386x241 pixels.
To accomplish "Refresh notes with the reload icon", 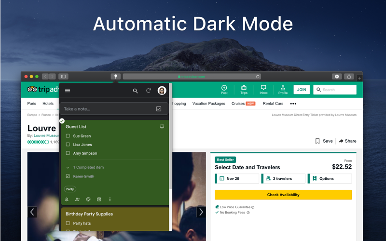I will 148,91.
